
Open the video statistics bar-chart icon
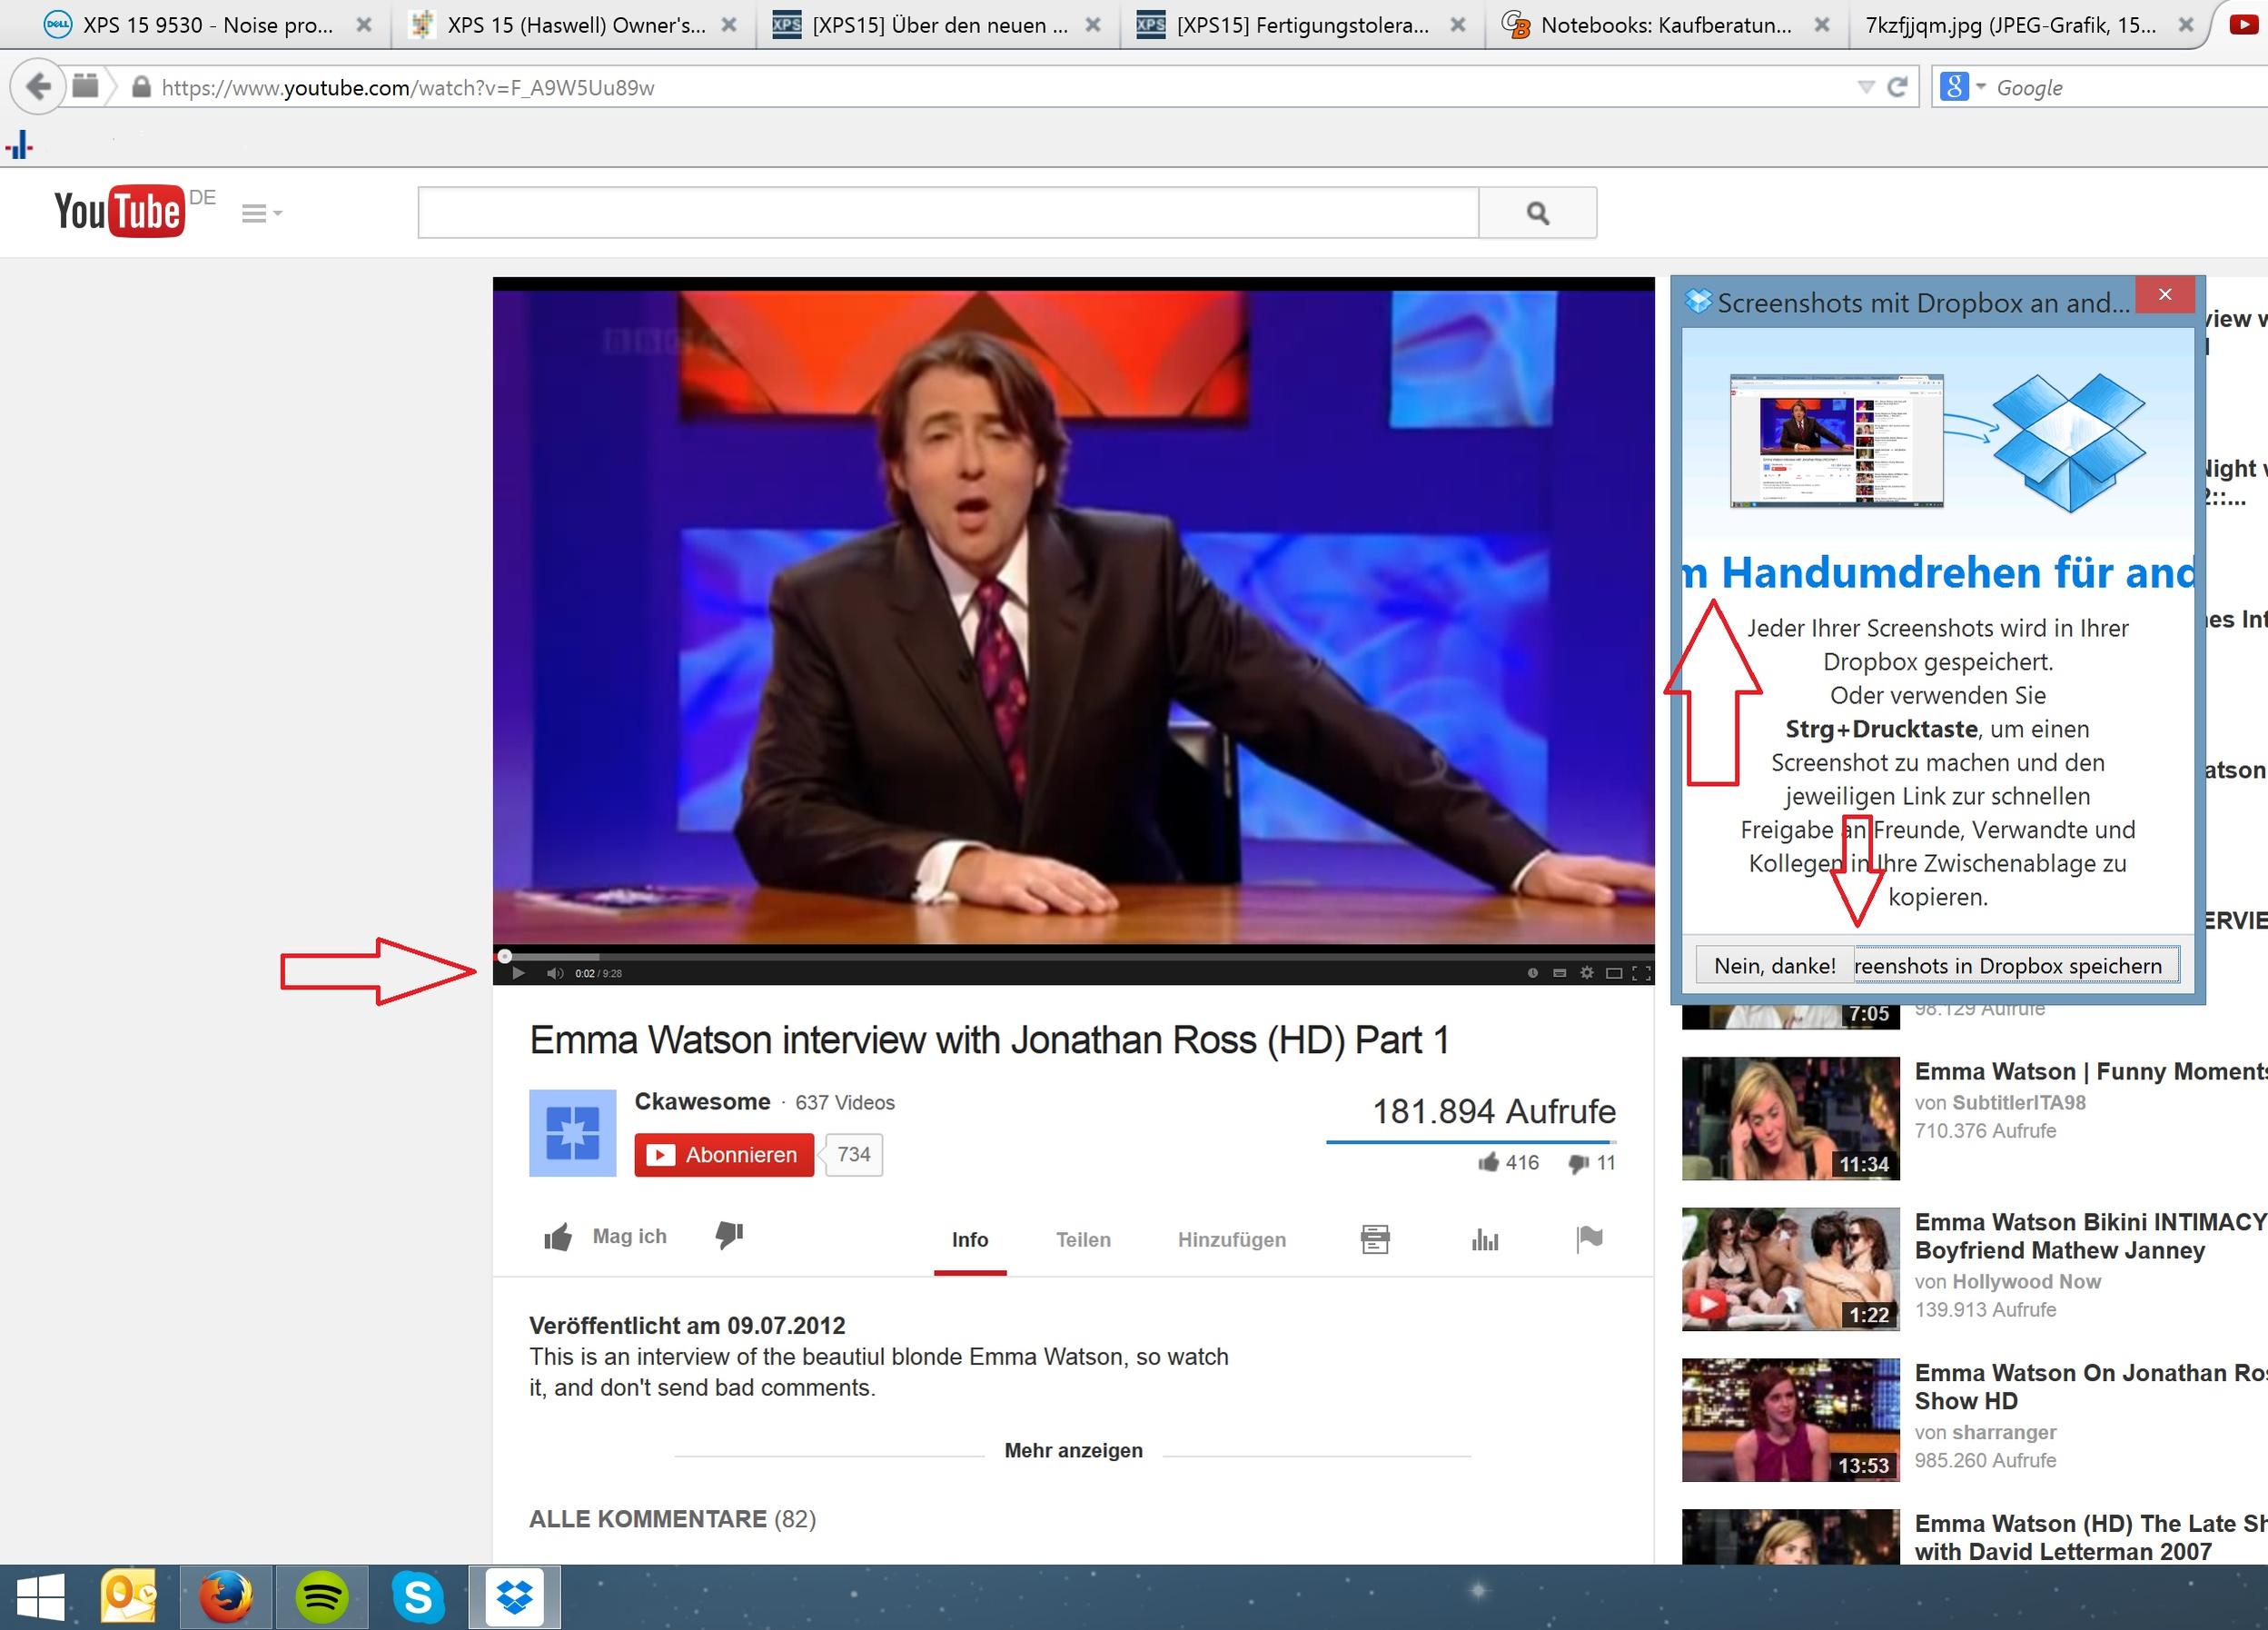coord(1485,1239)
